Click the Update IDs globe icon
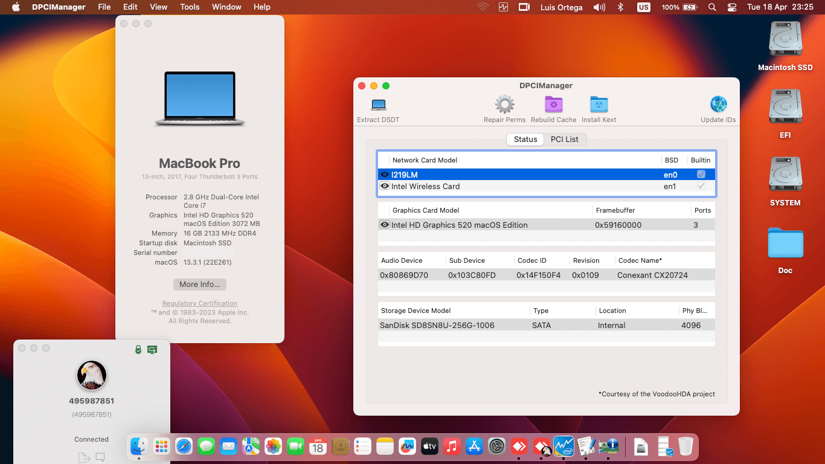This screenshot has height=464, width=825. click(719, 105)
